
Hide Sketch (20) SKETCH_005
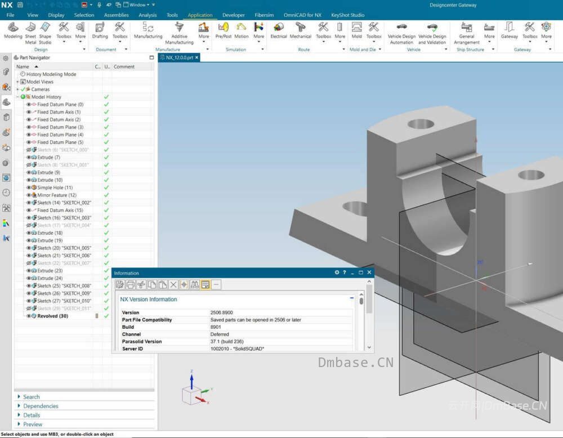(29, 248)
